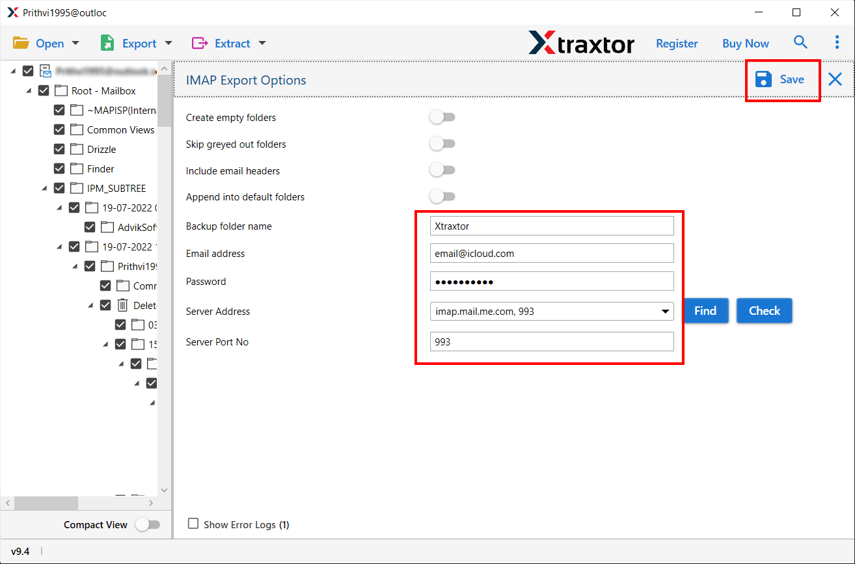Click the green Export icon
Screen dimensions: 855x564
pos(106,42)
